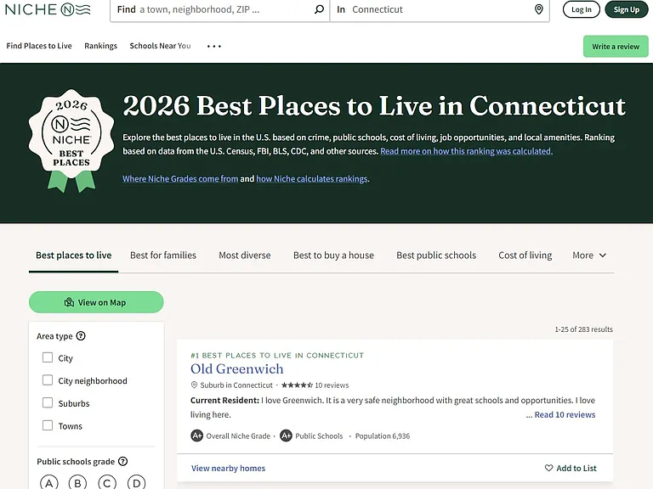Click the Log In button
Screen dimensions: 653x489
coord(582,9)
